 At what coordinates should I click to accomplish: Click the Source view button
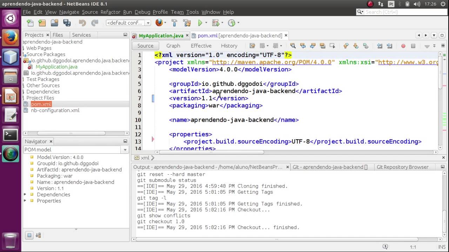pos(145,46)
